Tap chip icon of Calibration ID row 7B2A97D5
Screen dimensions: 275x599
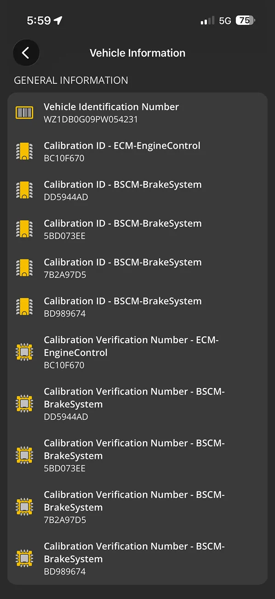24,268
